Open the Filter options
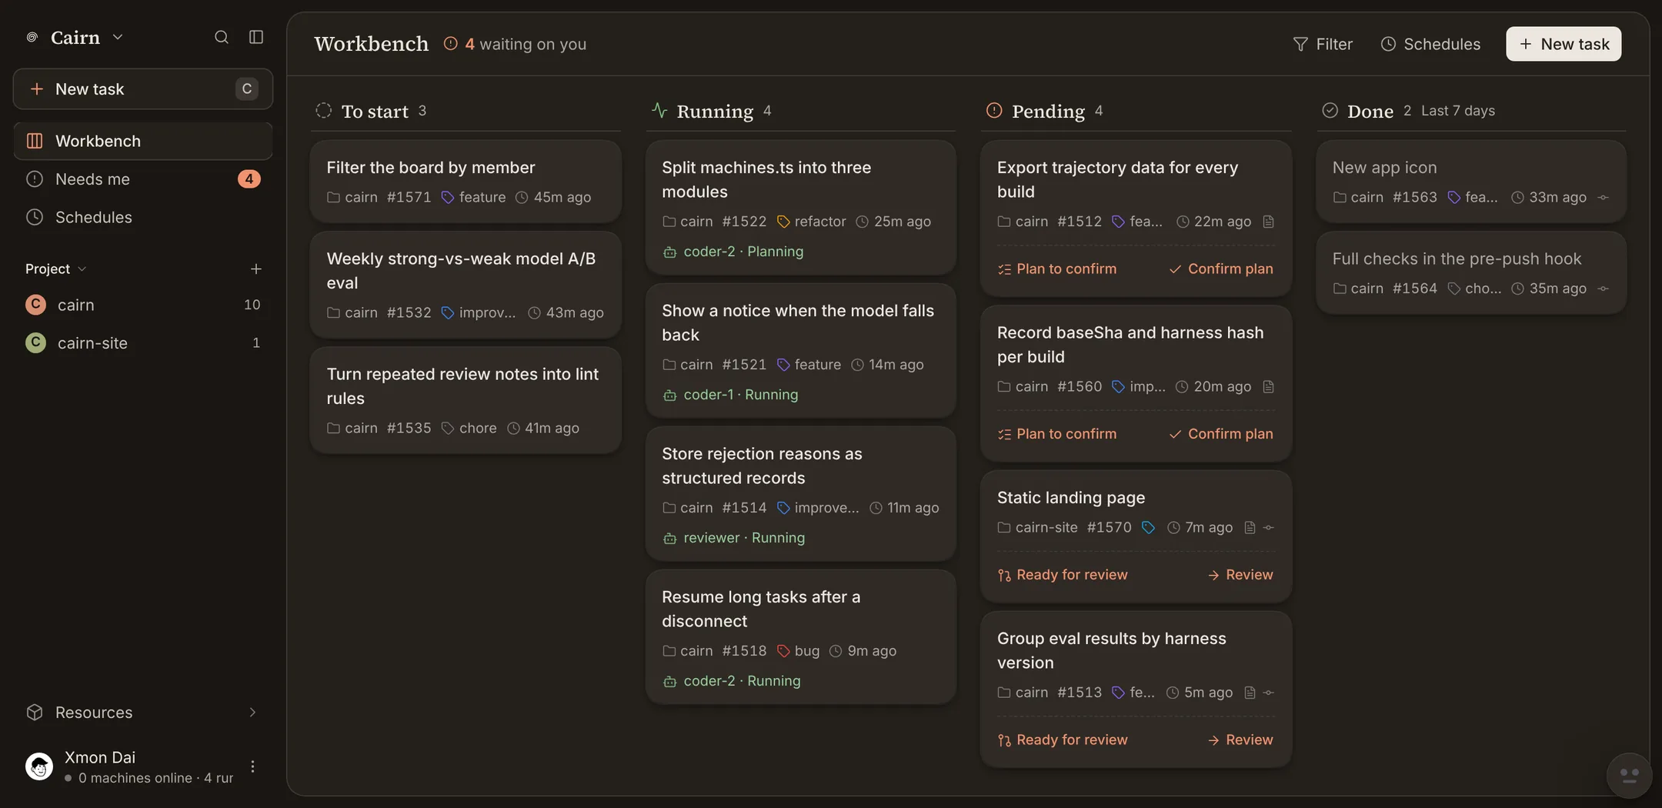This screenshot has width=1662, height=808. [1323, 44]
